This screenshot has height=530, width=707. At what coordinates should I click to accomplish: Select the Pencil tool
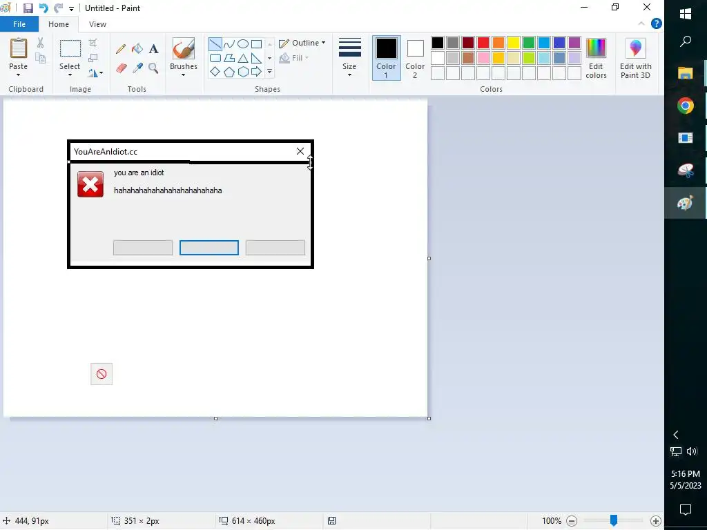coord(120,49)
